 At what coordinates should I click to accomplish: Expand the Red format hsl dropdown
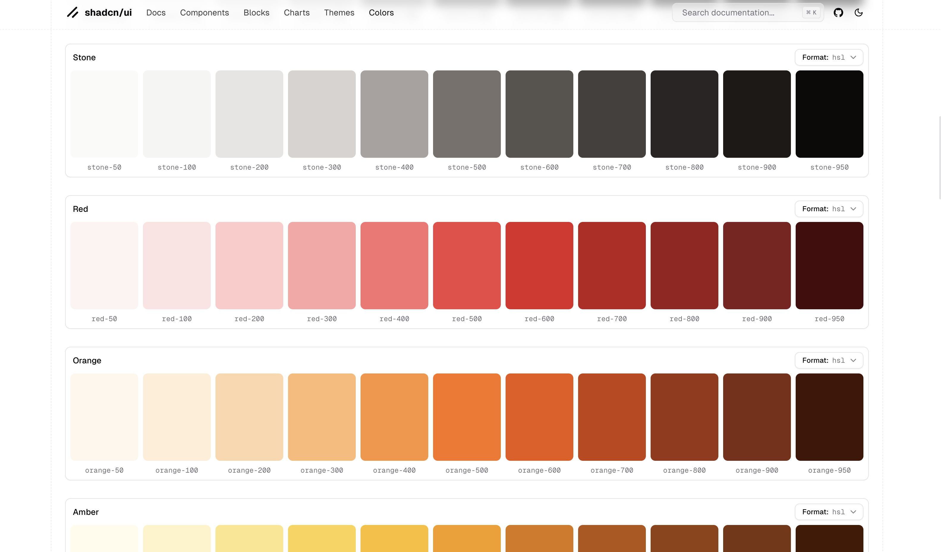(x=829, y=209)
